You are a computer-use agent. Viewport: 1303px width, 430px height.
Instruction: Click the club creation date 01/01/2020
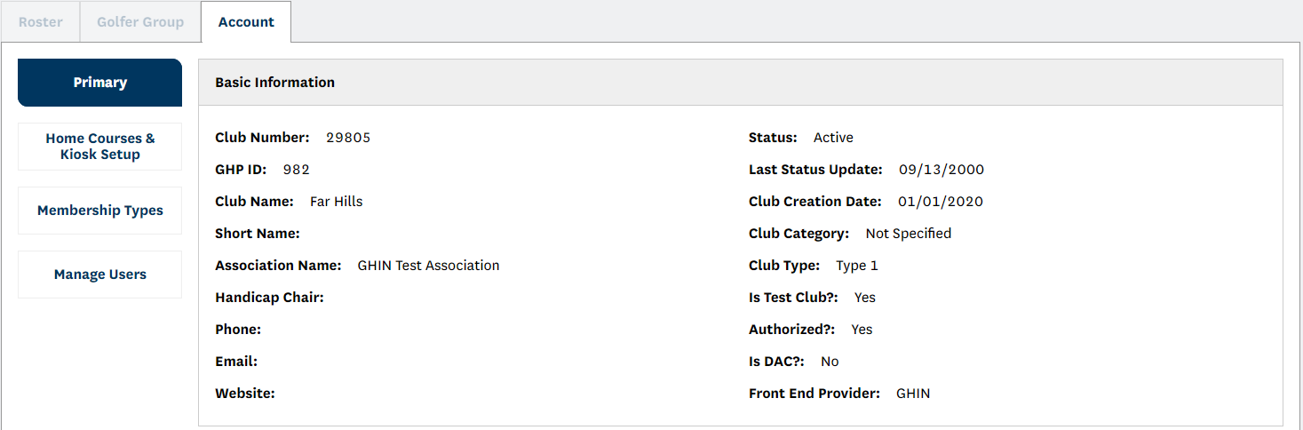click(x=941, y=202)
